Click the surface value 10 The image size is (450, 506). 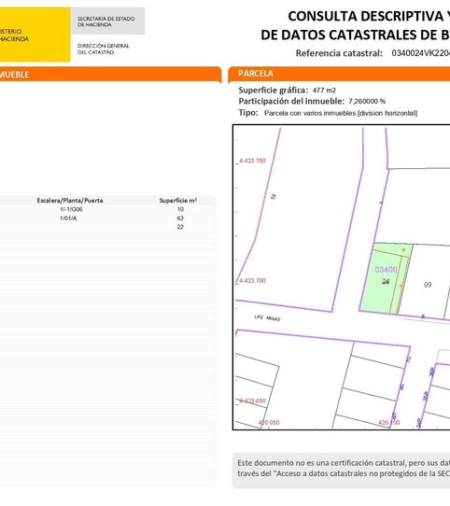[180, 209]
